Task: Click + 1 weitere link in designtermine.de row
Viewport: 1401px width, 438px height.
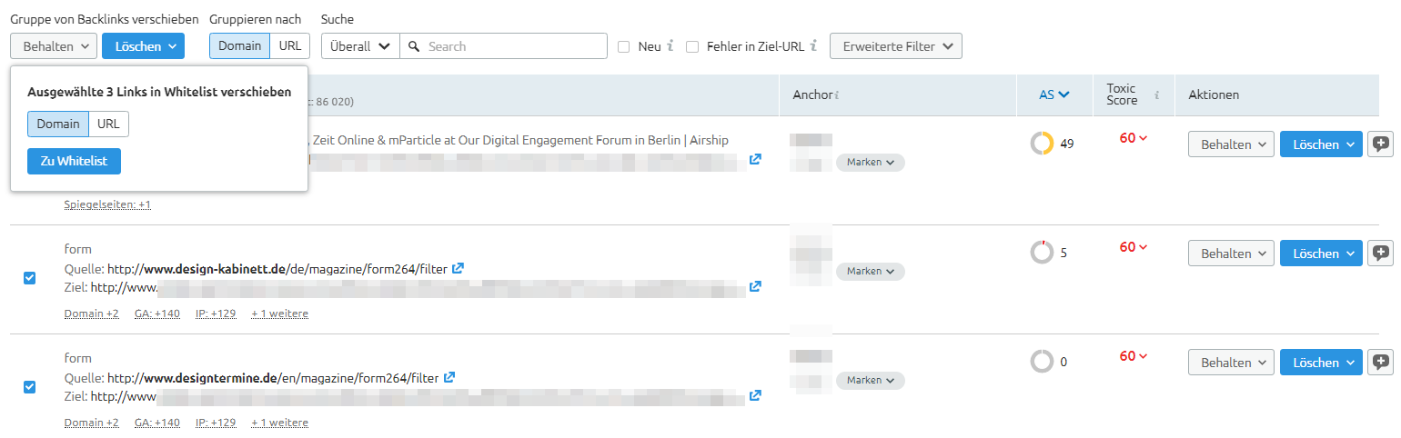Action: tap(279, 423)
